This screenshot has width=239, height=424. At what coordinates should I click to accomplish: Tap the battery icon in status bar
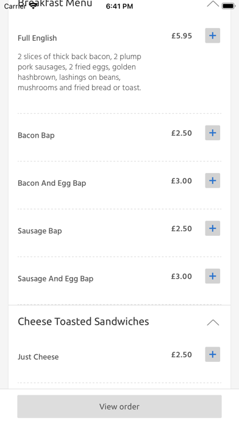[x=229, y=6]
